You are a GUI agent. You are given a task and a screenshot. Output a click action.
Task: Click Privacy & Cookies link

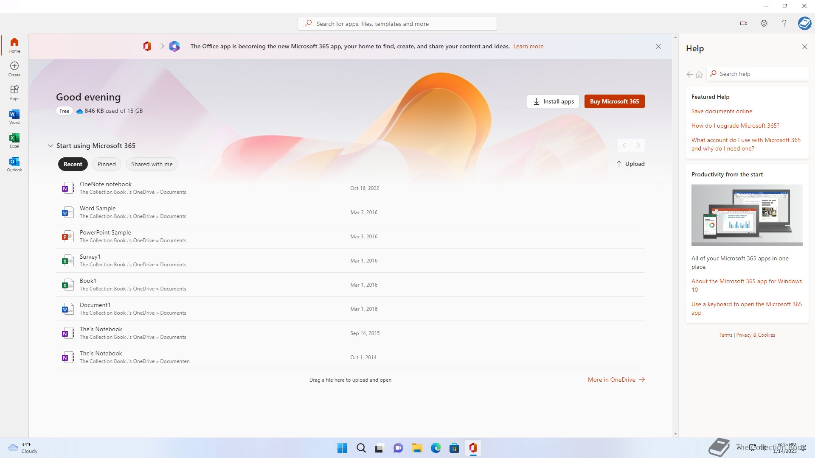[x=756, y=335]
